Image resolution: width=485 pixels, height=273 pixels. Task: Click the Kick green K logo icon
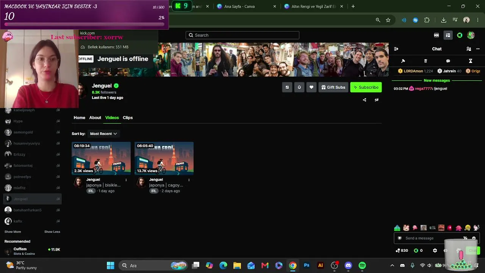(x=460, y=35)
